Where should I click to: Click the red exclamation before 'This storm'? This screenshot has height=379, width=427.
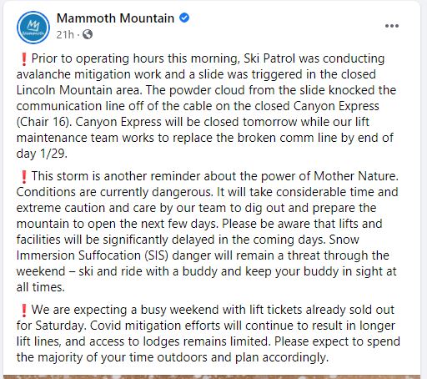(24, 177)
